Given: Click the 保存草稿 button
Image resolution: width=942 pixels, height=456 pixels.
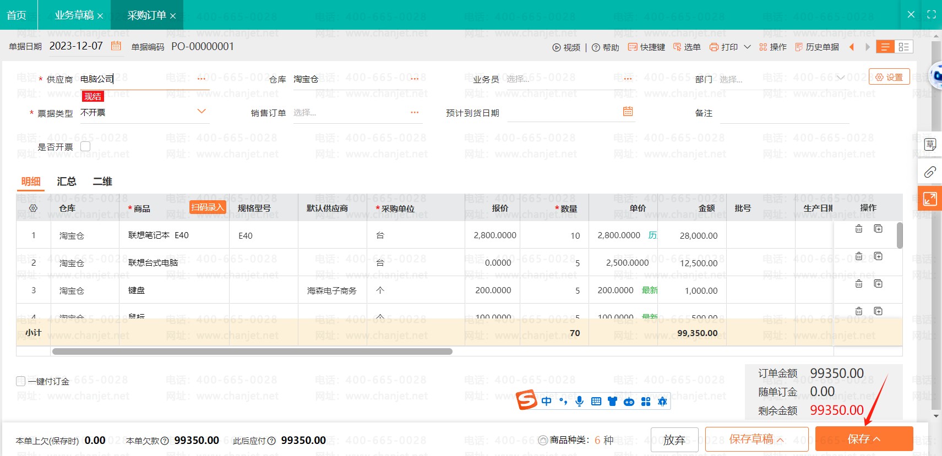Looking at the screenshot, I should coord(756,439).
